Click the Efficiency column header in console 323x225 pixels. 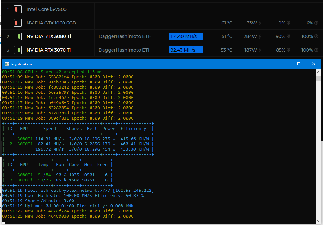(133, 129)
